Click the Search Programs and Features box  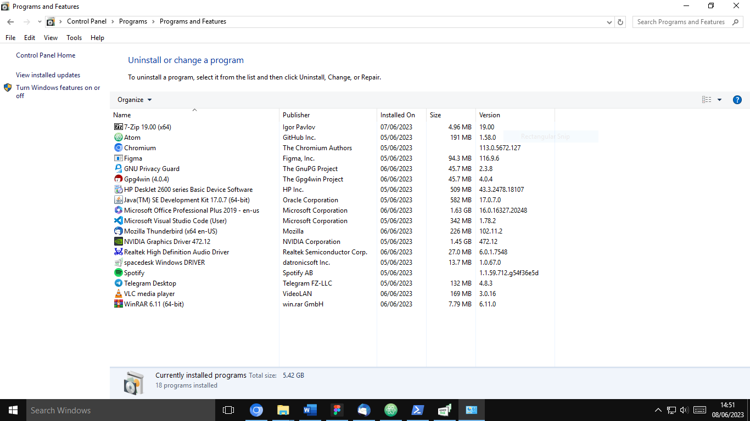pos(687,22)
